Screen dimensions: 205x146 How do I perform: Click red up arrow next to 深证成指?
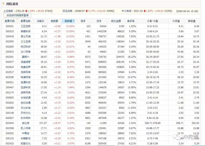point(87,11)
